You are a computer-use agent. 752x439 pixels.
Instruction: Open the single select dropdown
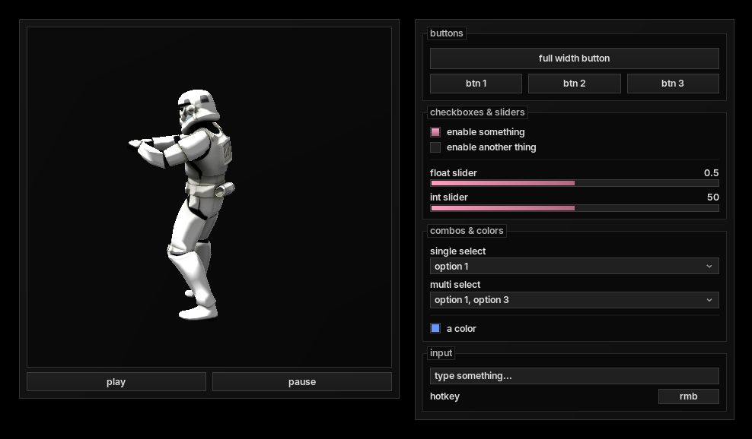[575, 266]
